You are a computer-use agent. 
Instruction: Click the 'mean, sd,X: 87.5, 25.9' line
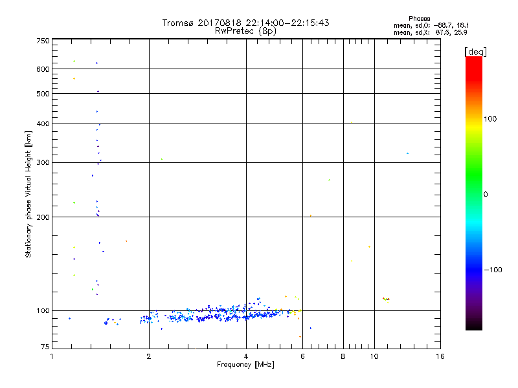431,32
